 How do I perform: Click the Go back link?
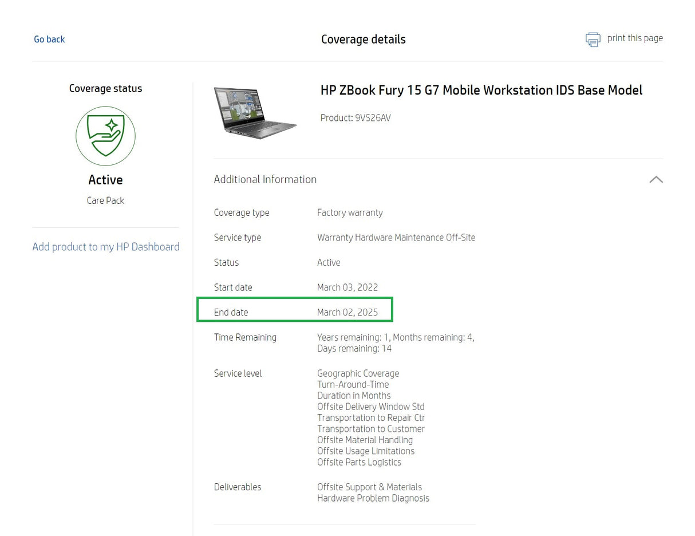[x=49, y=39]
